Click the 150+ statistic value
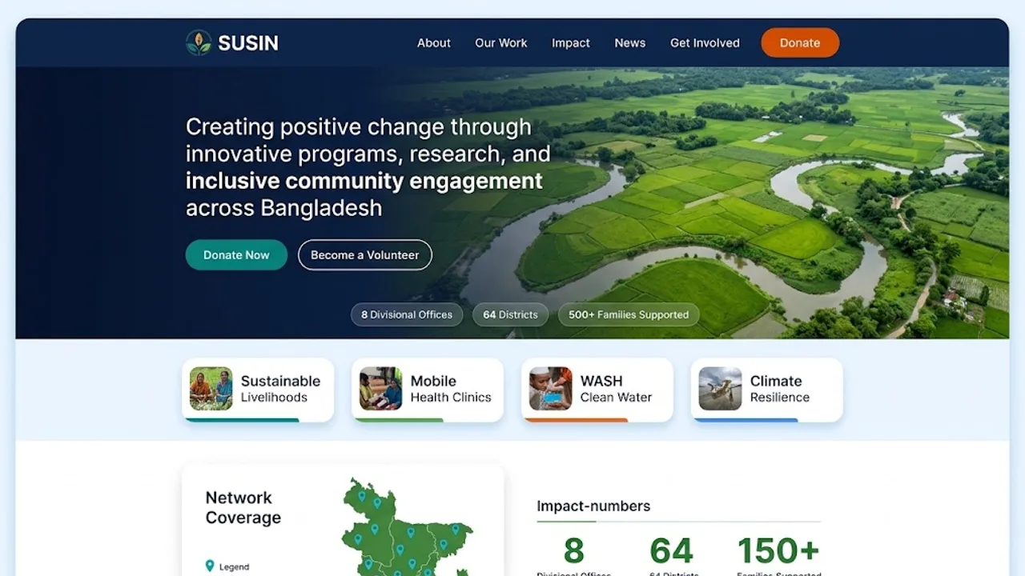The width and height of the screenshot is (1025, 576). [x=778, y=550]
